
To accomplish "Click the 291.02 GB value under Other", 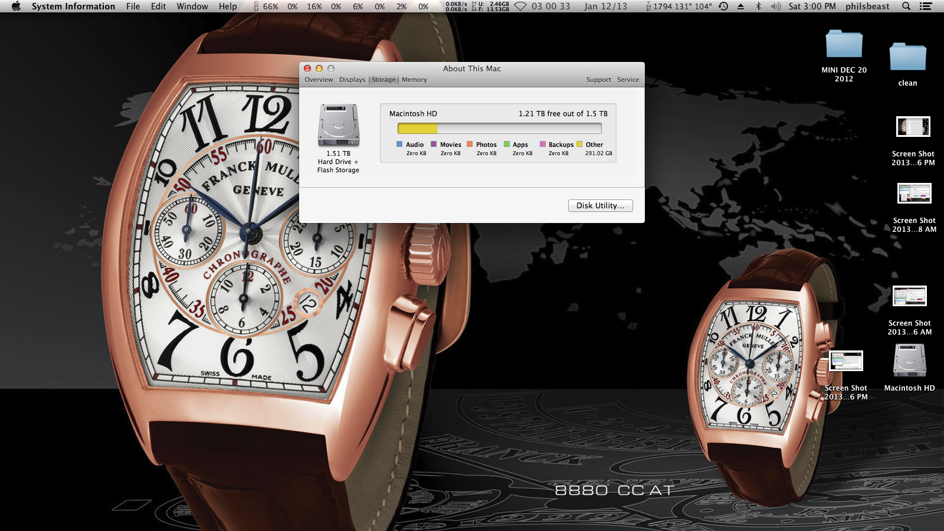I will coord(598,153).
